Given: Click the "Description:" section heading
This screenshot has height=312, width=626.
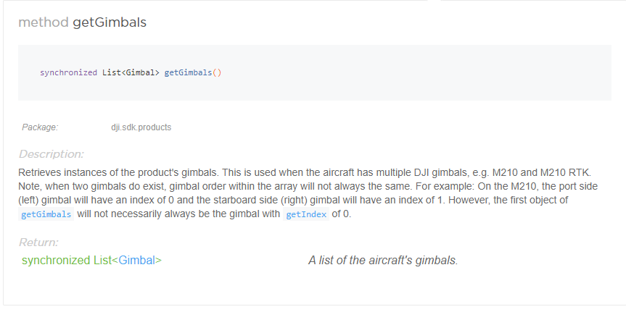Looking at the screenshot, I should coord(51,154).
